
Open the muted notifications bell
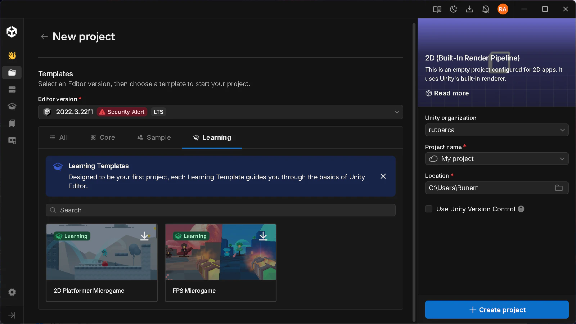coord(486,9)
